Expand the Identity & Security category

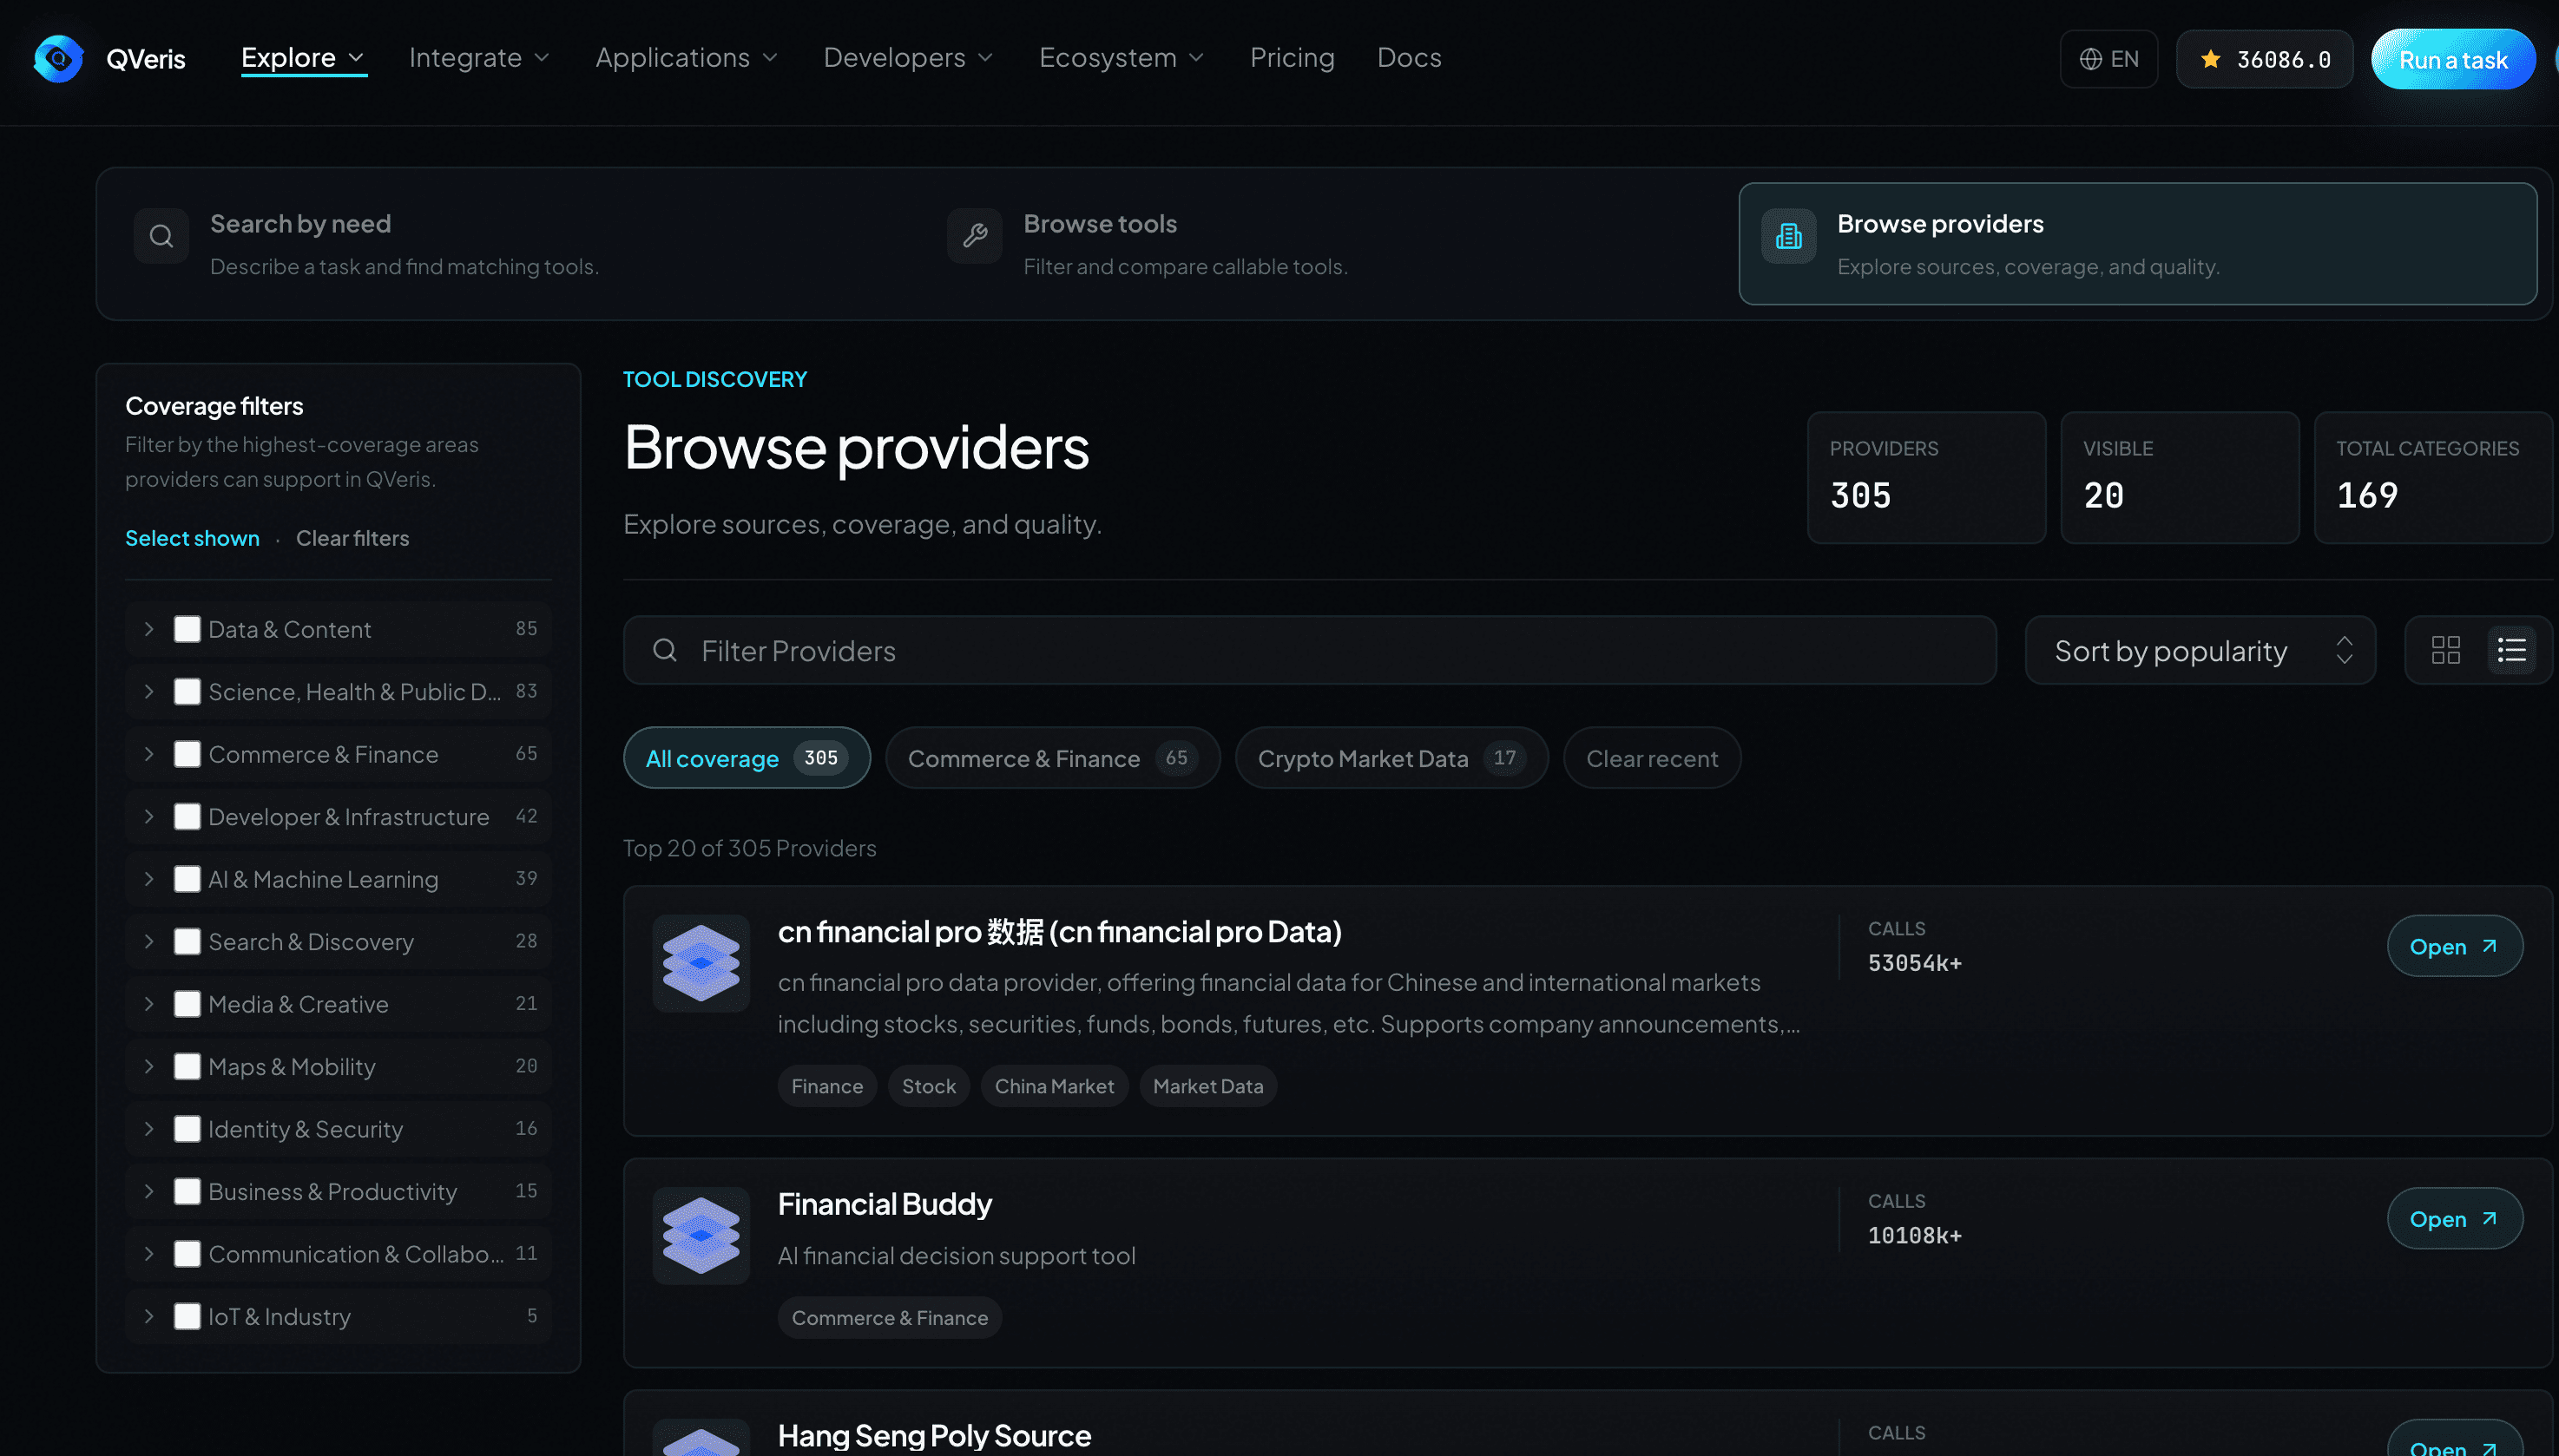149,1129
